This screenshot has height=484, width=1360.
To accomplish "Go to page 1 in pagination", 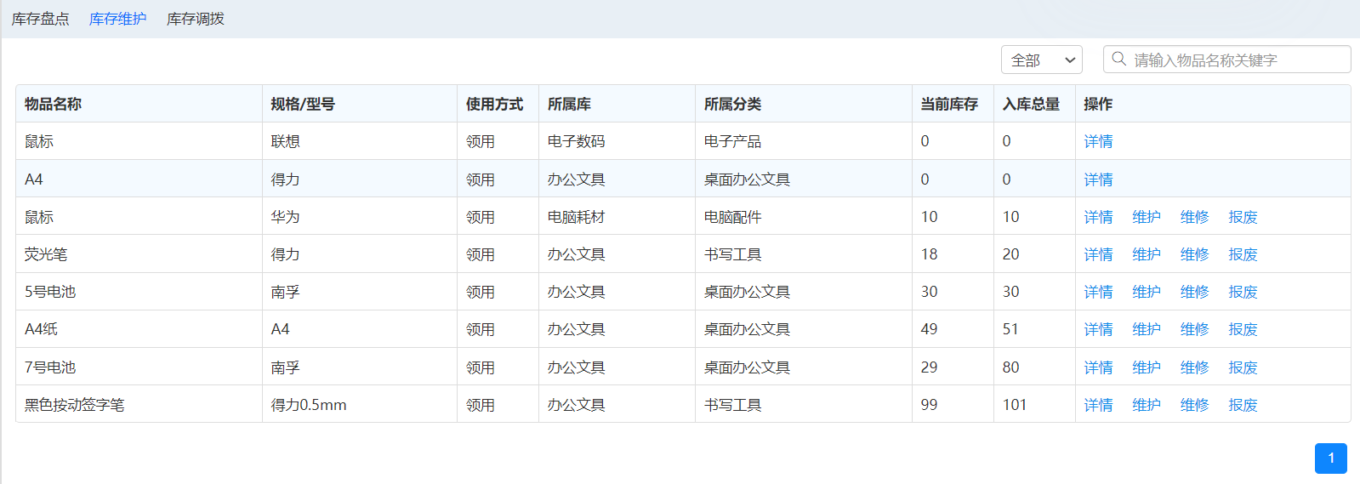I will click(x=1330, y=458).
